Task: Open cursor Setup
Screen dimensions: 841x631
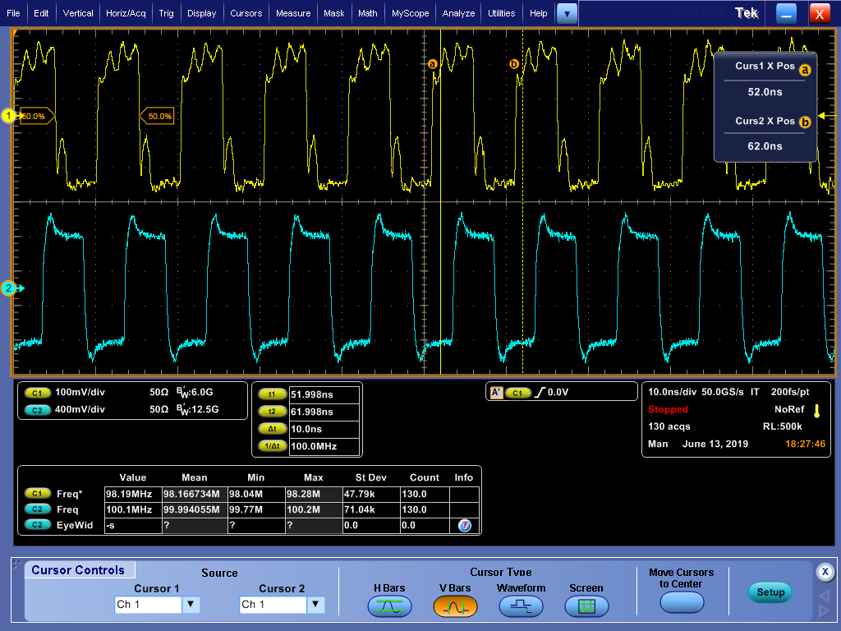Action: [x=770, y=592]
